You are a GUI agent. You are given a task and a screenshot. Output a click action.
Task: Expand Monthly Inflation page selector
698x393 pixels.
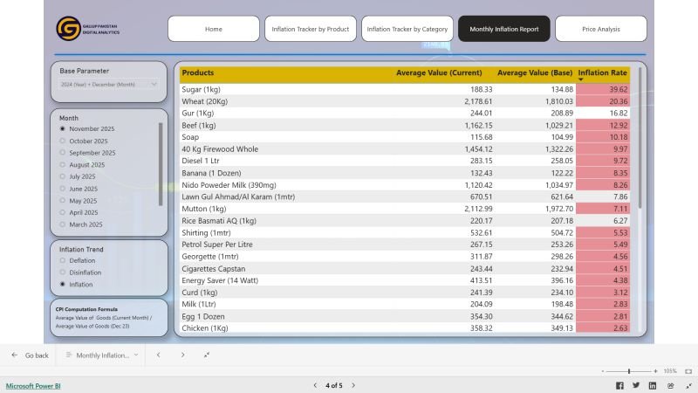[x=102, y=355]
